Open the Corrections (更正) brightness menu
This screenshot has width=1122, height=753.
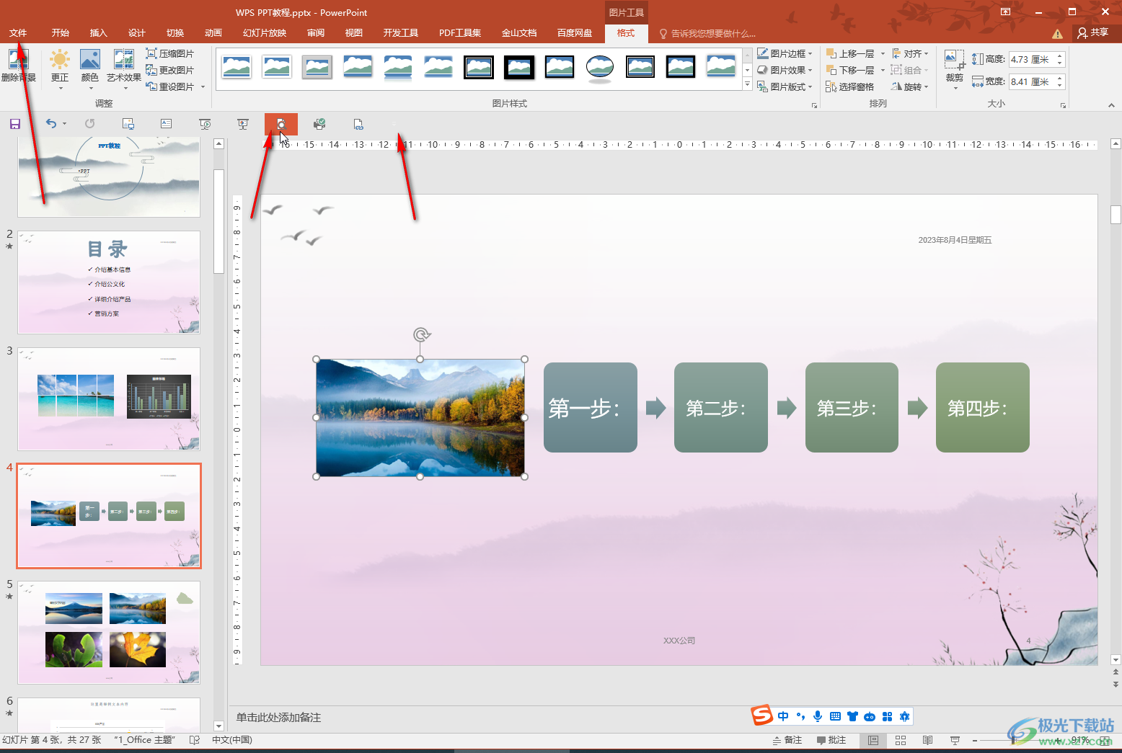click(x=60, y=69)
